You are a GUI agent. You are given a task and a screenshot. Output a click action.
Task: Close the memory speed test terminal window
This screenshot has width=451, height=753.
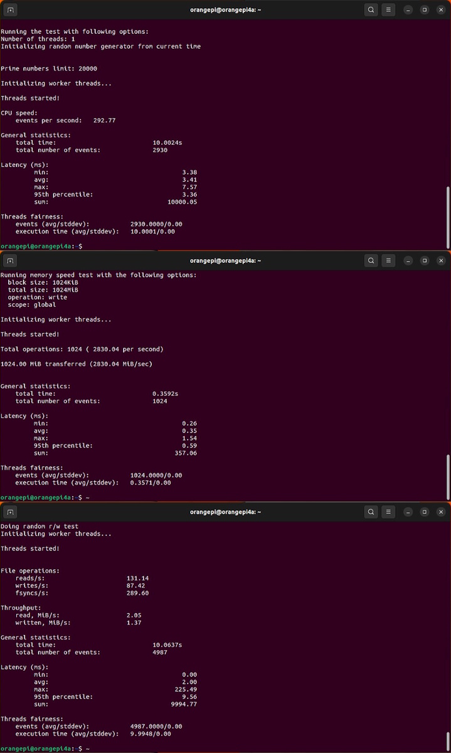coord(440,260)
